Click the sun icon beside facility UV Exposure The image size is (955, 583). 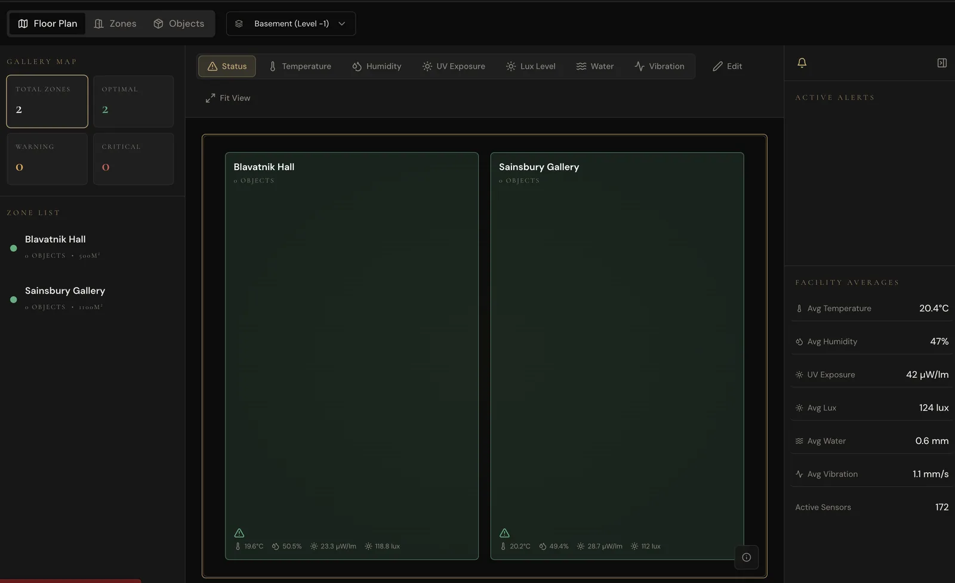(x=799, y=375)
